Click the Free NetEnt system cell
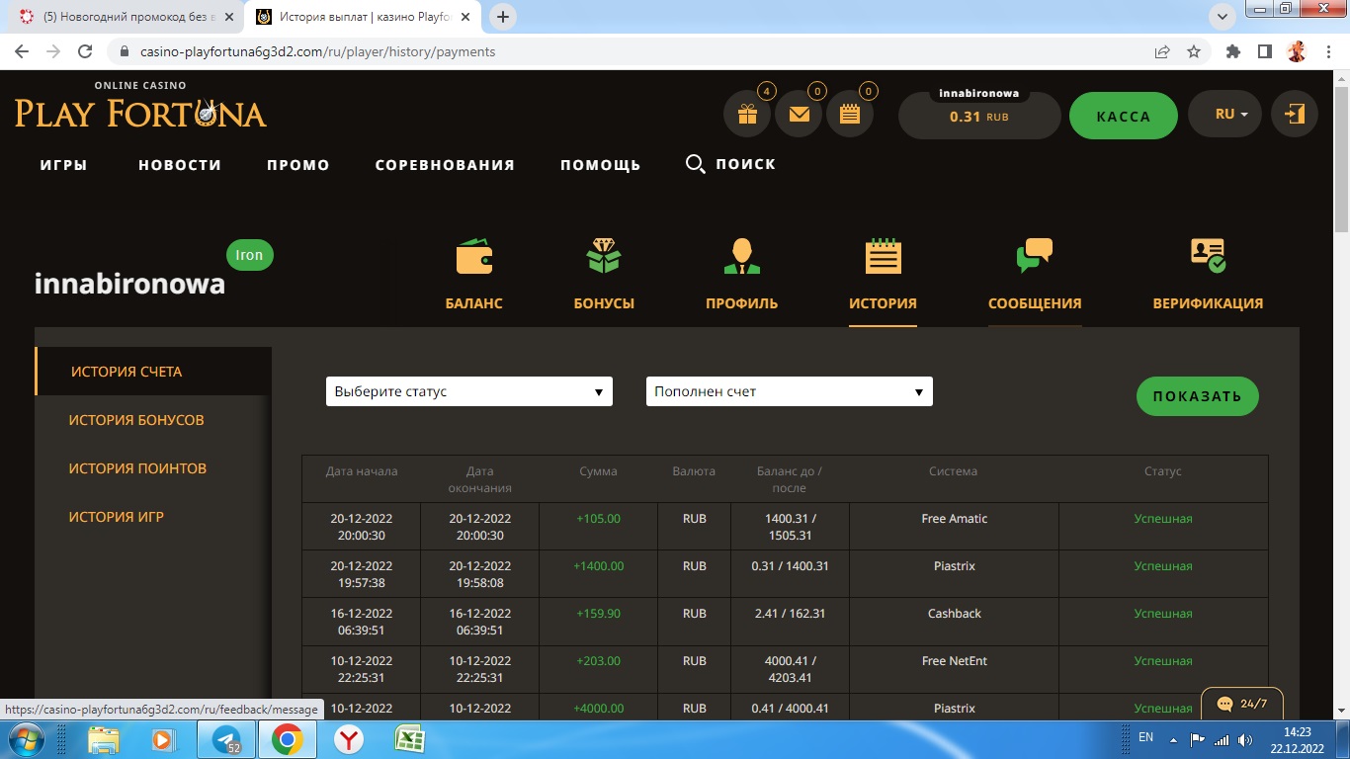 tap(954, 669)
